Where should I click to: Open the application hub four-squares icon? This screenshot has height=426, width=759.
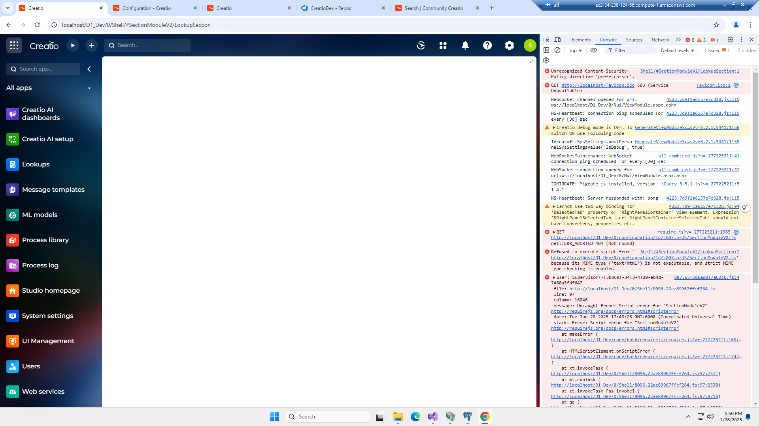click(443, 45)
